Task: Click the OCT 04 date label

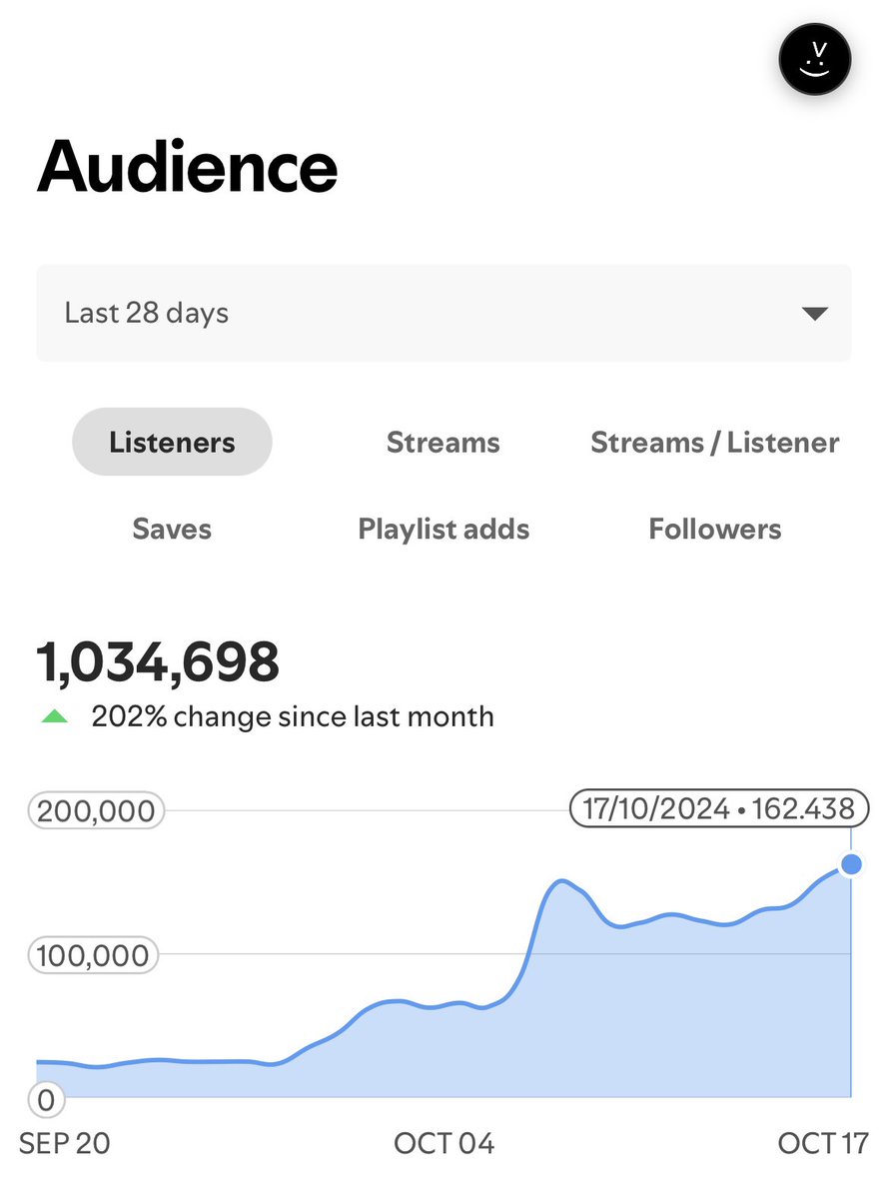Action: (444, 1143)
